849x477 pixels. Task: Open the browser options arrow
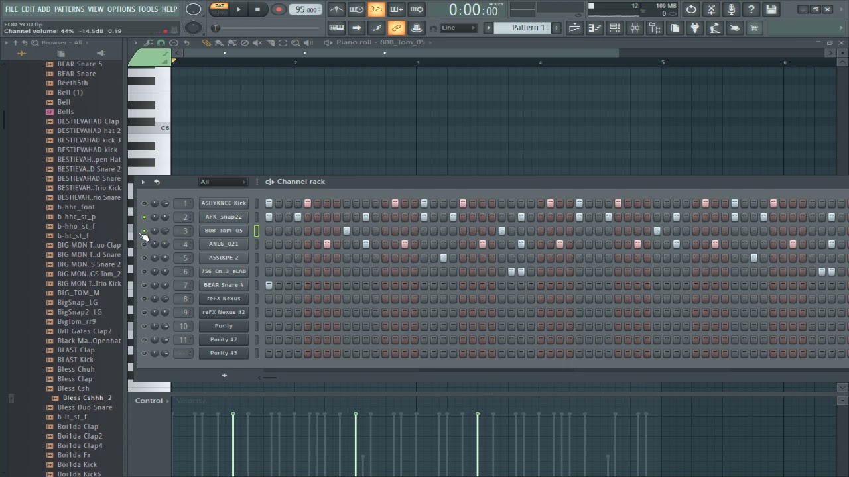point(6,42)
